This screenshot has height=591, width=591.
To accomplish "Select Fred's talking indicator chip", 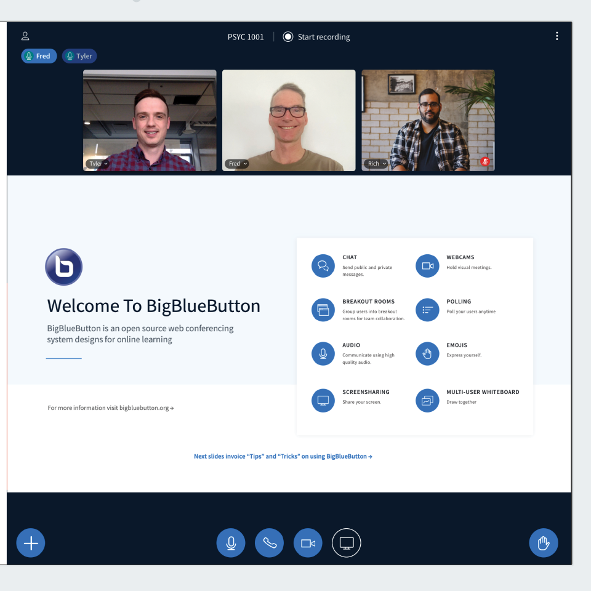I will coord(39,56).
